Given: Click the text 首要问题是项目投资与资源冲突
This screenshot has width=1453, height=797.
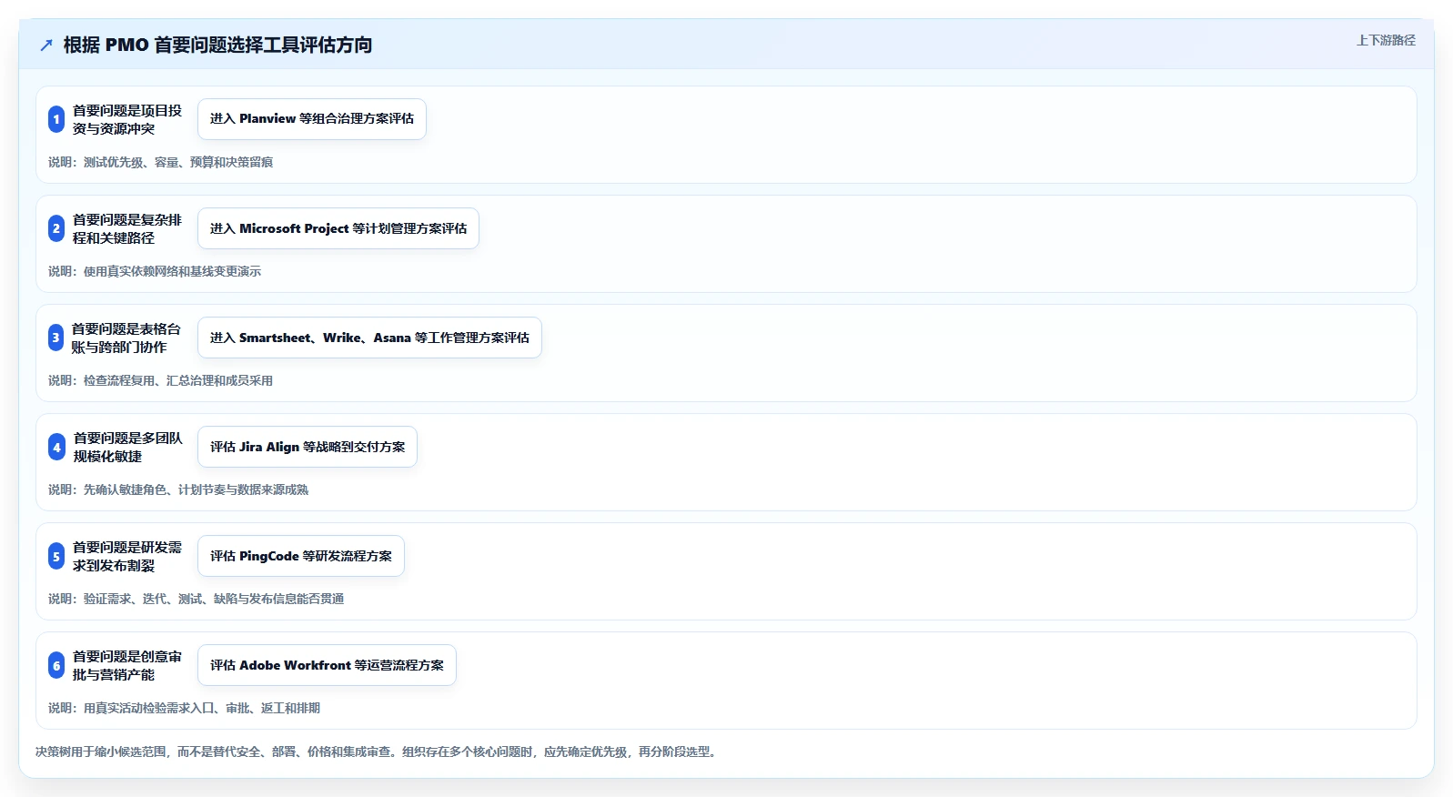Looking at the screenshot, I should (x=127, y=119).
